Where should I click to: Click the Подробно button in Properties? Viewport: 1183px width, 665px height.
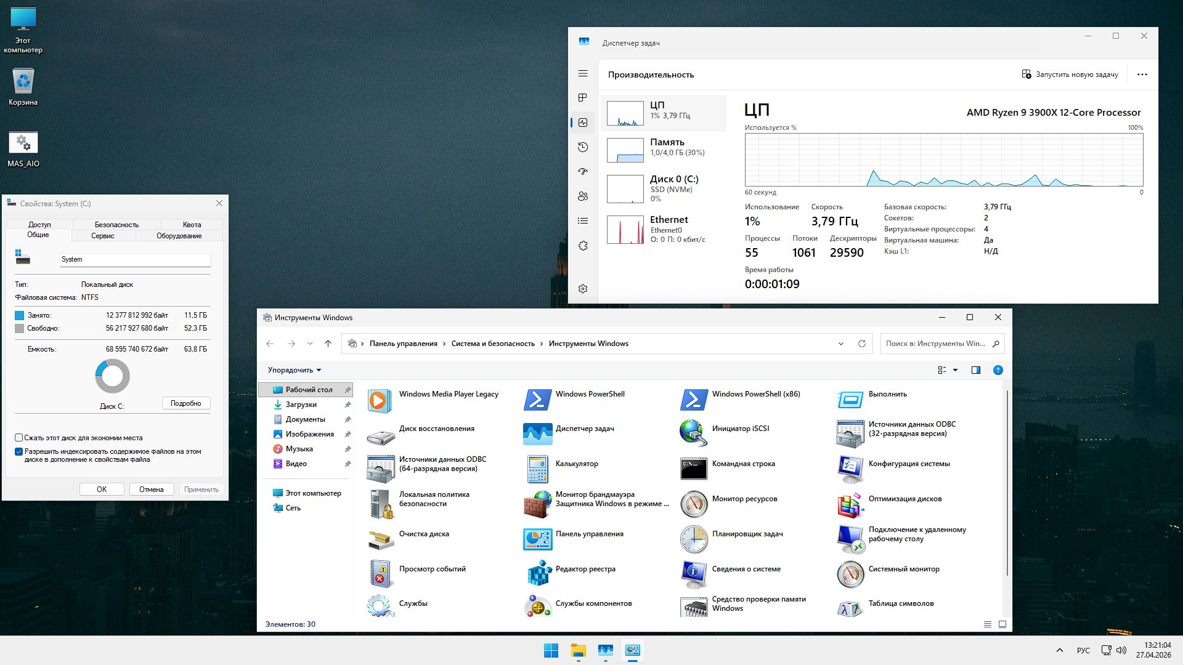pyautogui.click(x=186, y=403)
